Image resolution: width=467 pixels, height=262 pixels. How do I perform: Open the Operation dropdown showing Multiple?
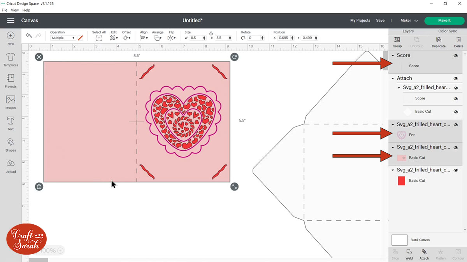click(63, 38)
